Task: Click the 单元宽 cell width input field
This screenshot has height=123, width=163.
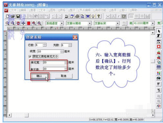Action: coord(54,62)
